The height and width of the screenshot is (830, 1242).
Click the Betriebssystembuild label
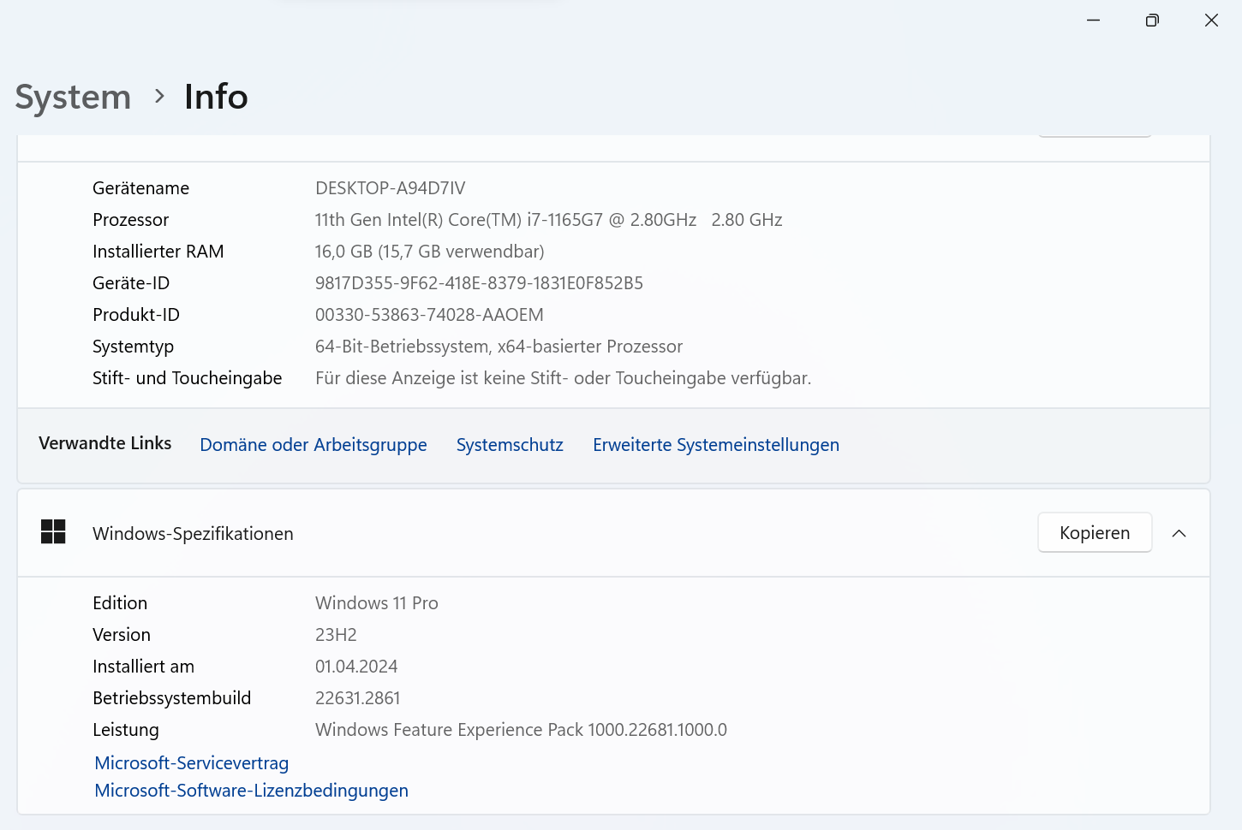[172, 698]
